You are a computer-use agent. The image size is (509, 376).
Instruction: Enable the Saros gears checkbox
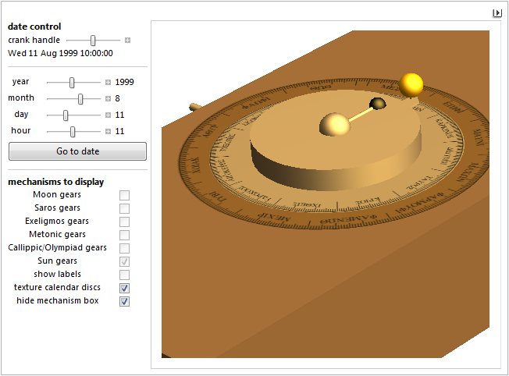pos(124,208)
